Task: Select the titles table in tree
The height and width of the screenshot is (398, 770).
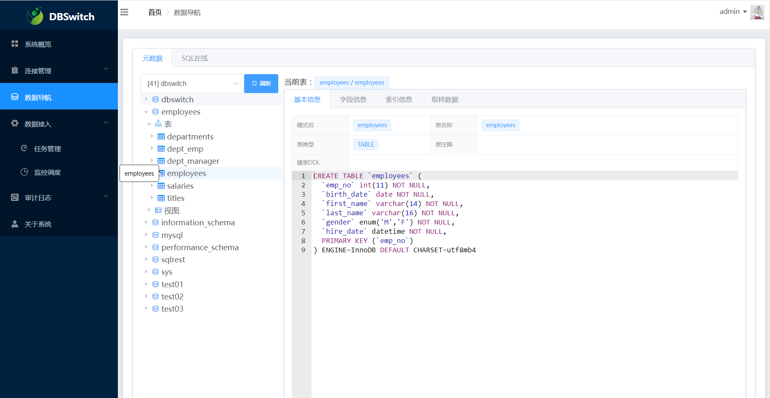Action: point(176,198)
